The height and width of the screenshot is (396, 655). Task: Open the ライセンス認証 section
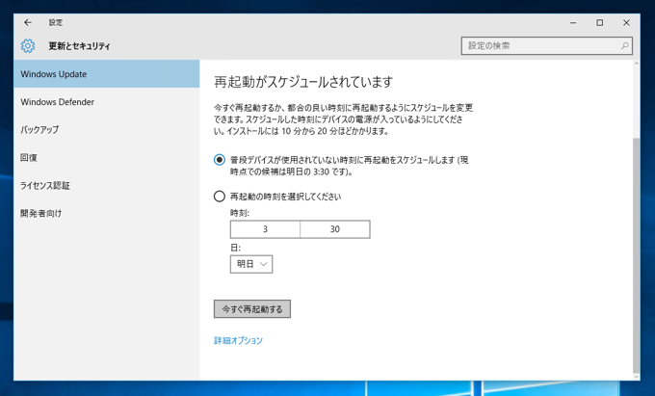[107, 185]
